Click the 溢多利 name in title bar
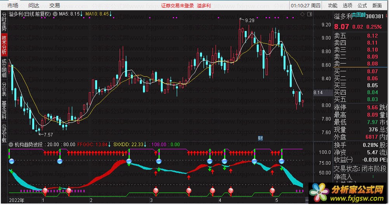Image resolution: width=390 pixels, height=205 pixels. click(204, 5)
